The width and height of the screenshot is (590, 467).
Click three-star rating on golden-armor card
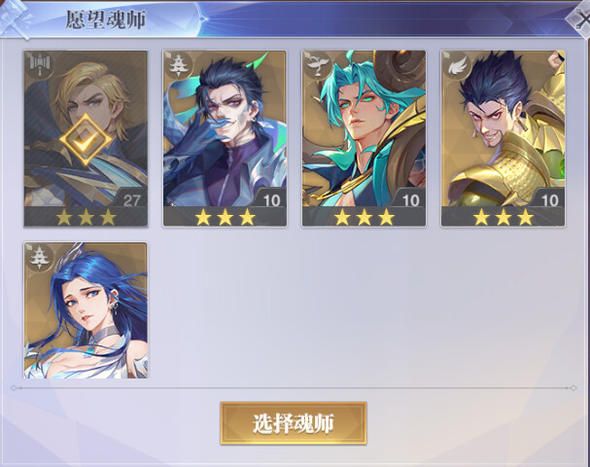coord(503,217)
